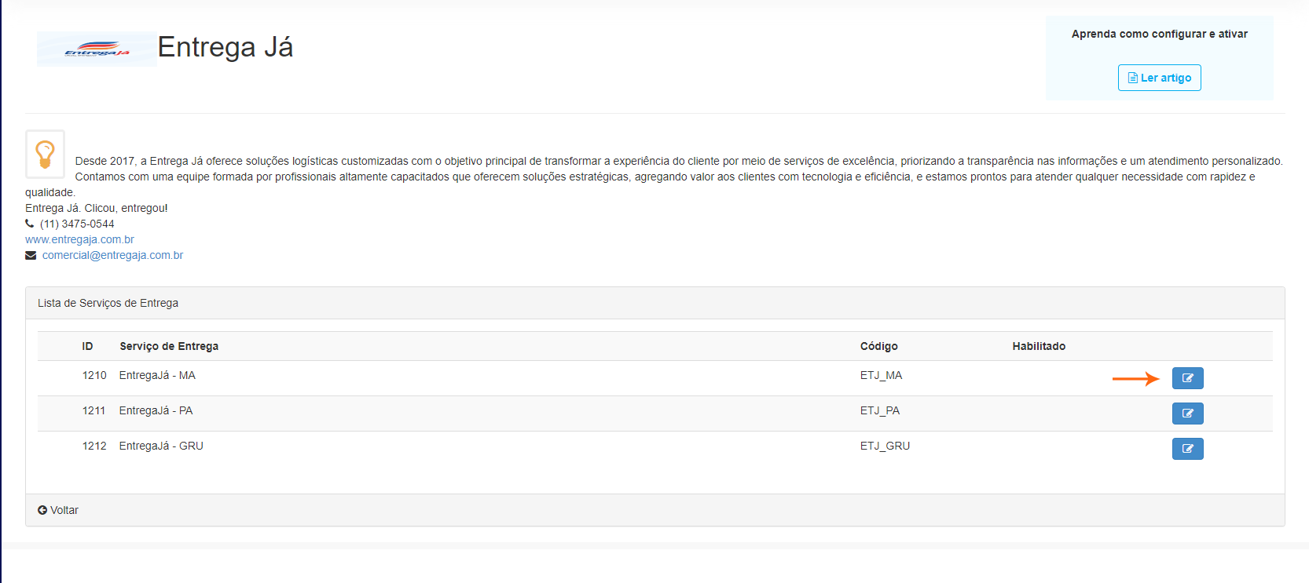1309x583 pixels.
Task: Open edit for EntregaJá - GRU service
Action: (x=1187, y=449)
